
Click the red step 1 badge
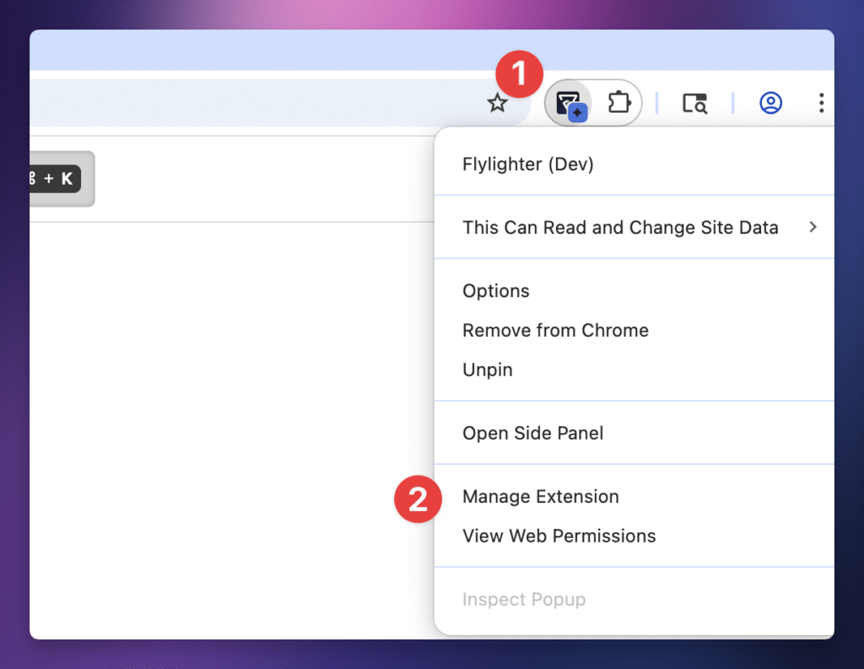click(x=521, y=73)
